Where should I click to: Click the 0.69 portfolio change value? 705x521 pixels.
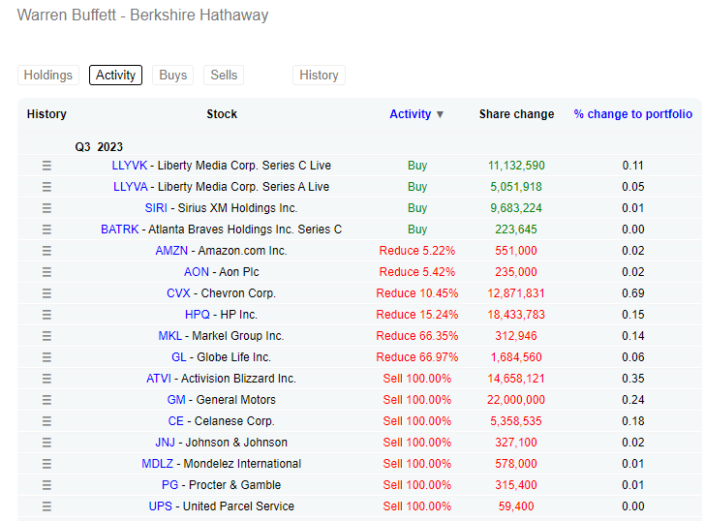(633, 293)
